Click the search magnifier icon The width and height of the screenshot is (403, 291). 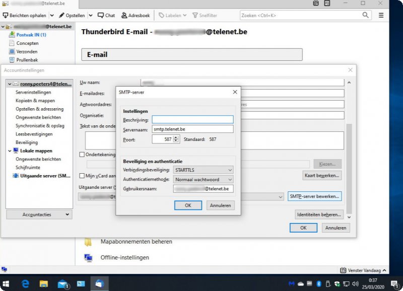click(366, 15)
